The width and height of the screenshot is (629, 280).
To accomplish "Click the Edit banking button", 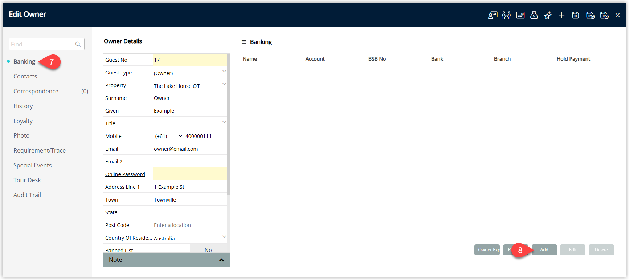I will (x=573, y=250).
